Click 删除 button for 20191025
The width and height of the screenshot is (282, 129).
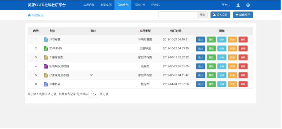[243, 48]
